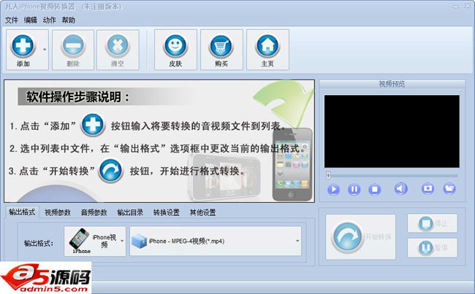Open snapshot folder icon in preview panel
This screenshot has height=294, width=475.
pyautogui.click(x=449, y=188)
